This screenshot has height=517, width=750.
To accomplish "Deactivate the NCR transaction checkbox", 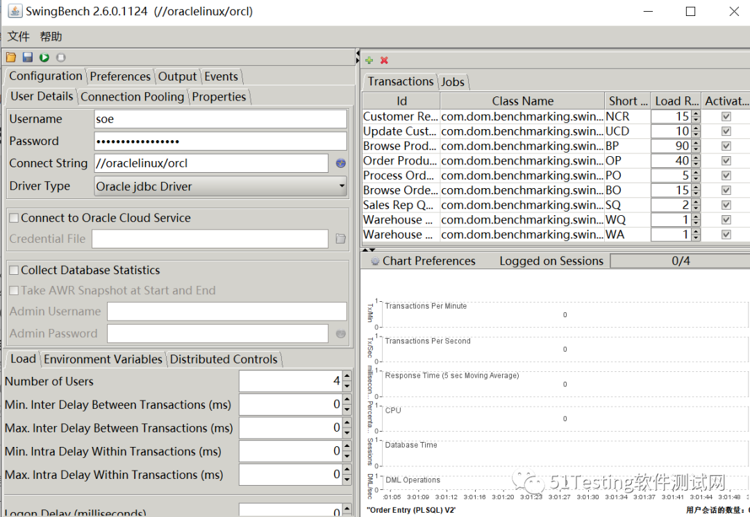I will [x=726, y=116].
